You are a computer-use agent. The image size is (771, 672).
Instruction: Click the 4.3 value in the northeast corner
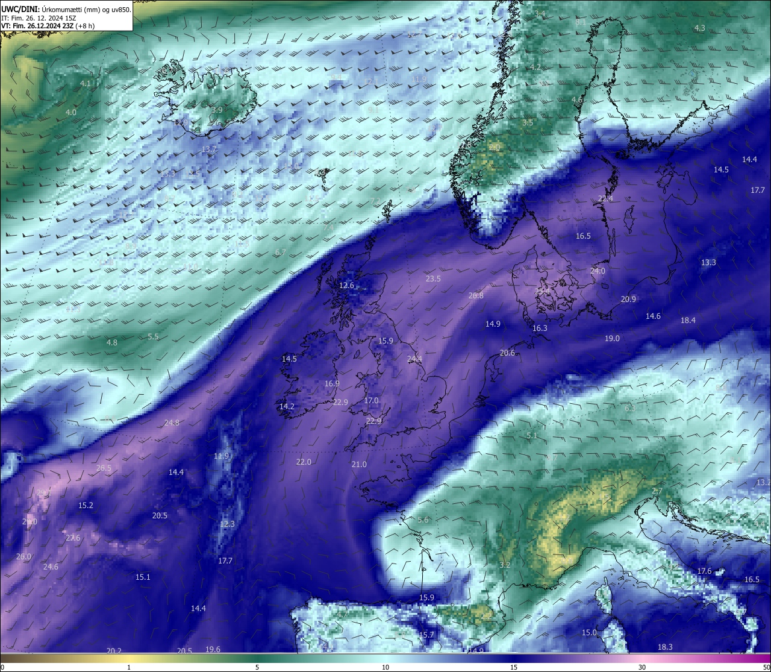coord(699,28)
